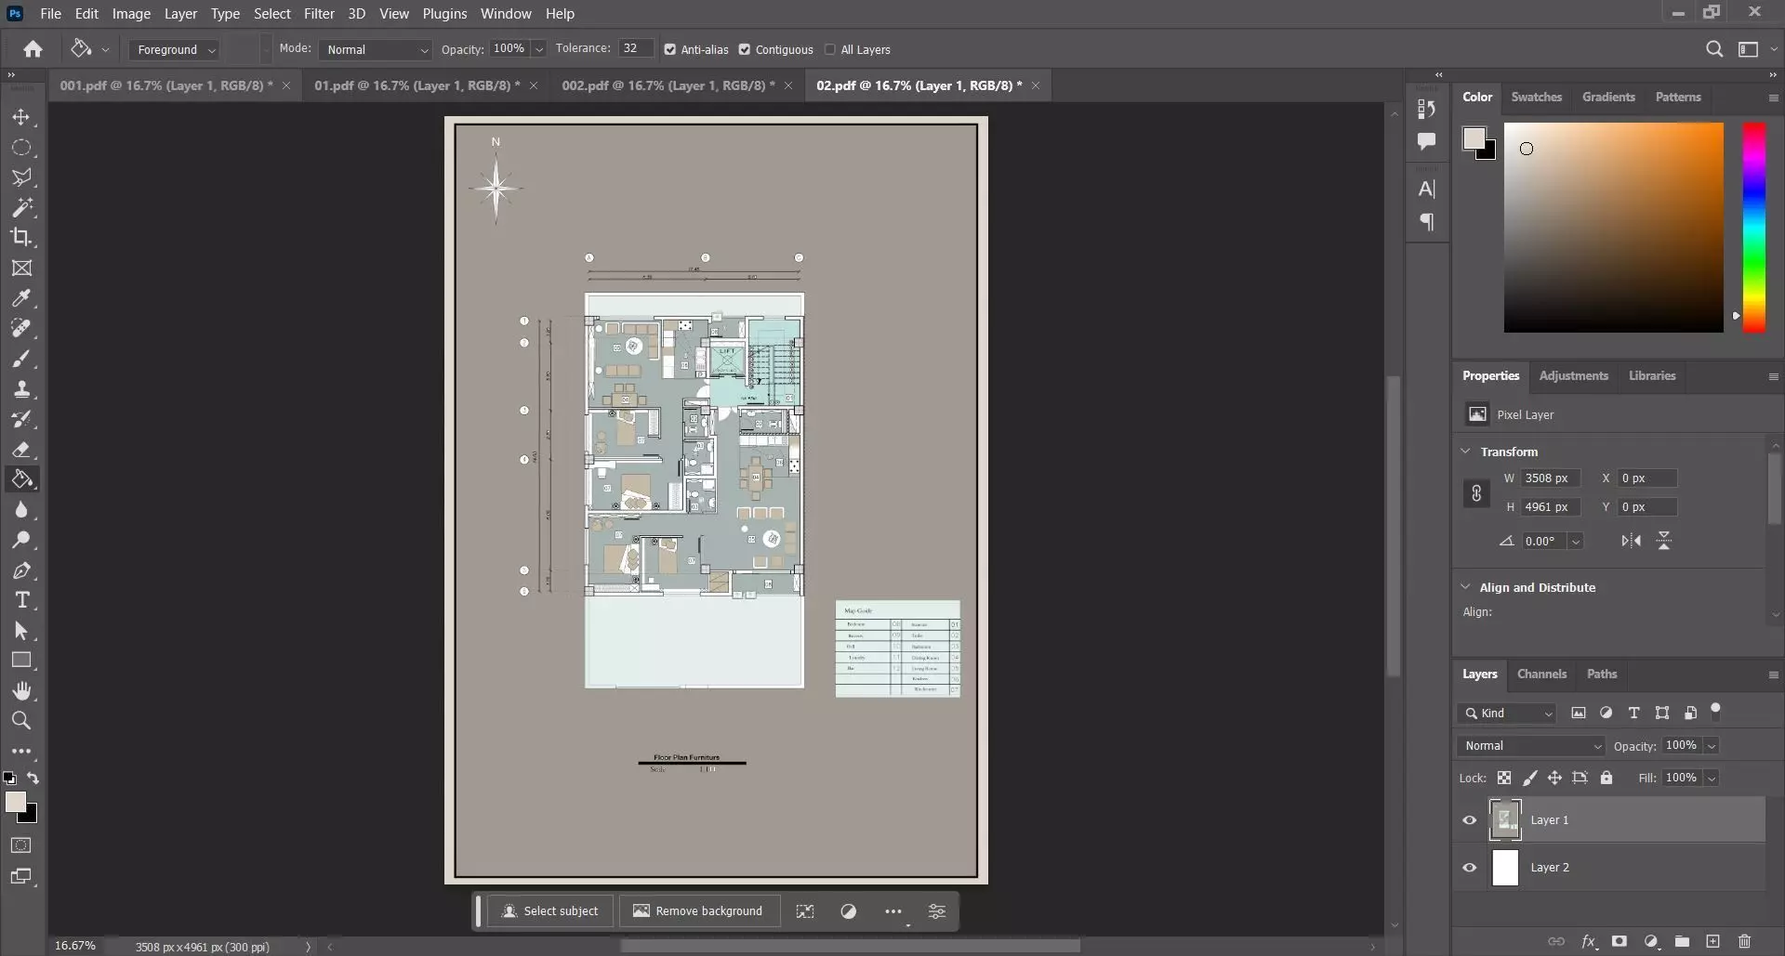1785x956 pixels.
Task: Toggle the Contiguous checkbox
Action: coord(745,50)
